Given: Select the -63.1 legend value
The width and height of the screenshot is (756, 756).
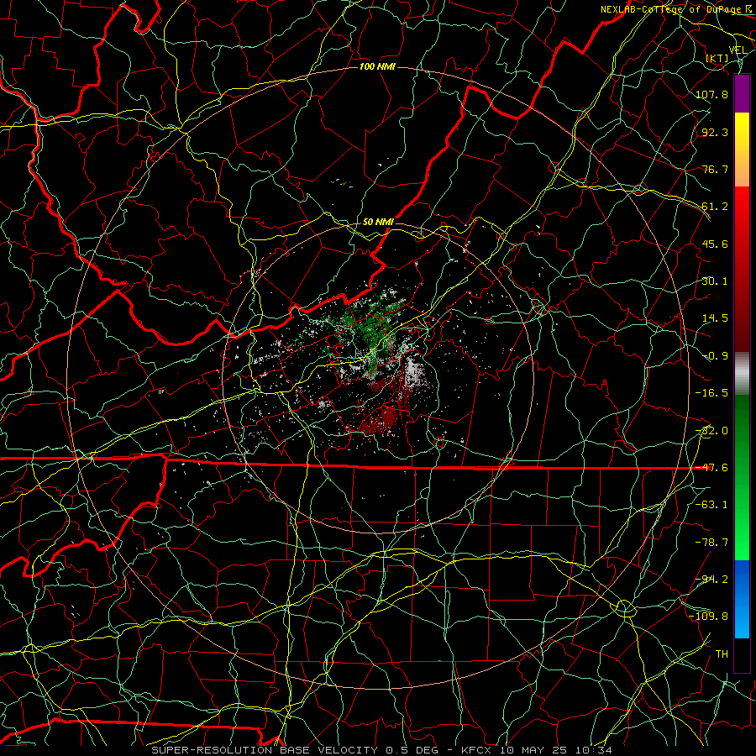Looking at the screenshot, I should (711, 505).
